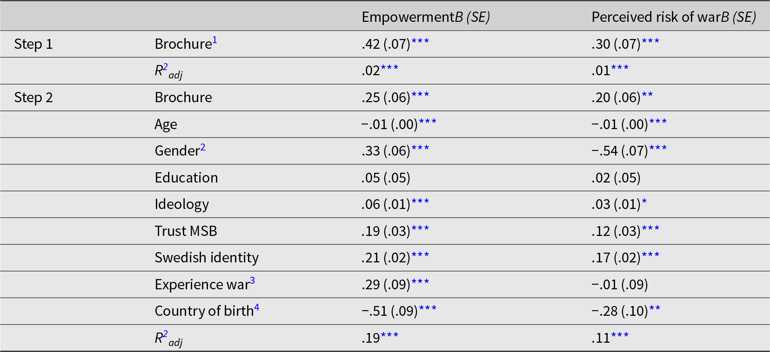Open footnote 1 next to Brochure
The image size is (770, 352).
pyautogui.click(x=215, y=41)
